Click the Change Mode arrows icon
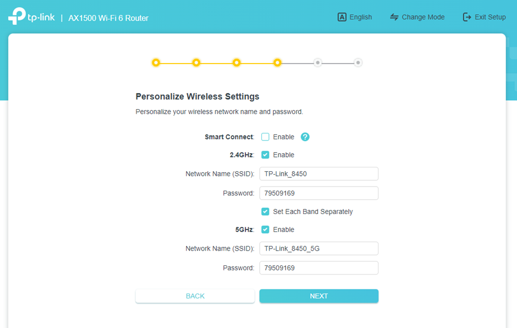 pos(394,17)
